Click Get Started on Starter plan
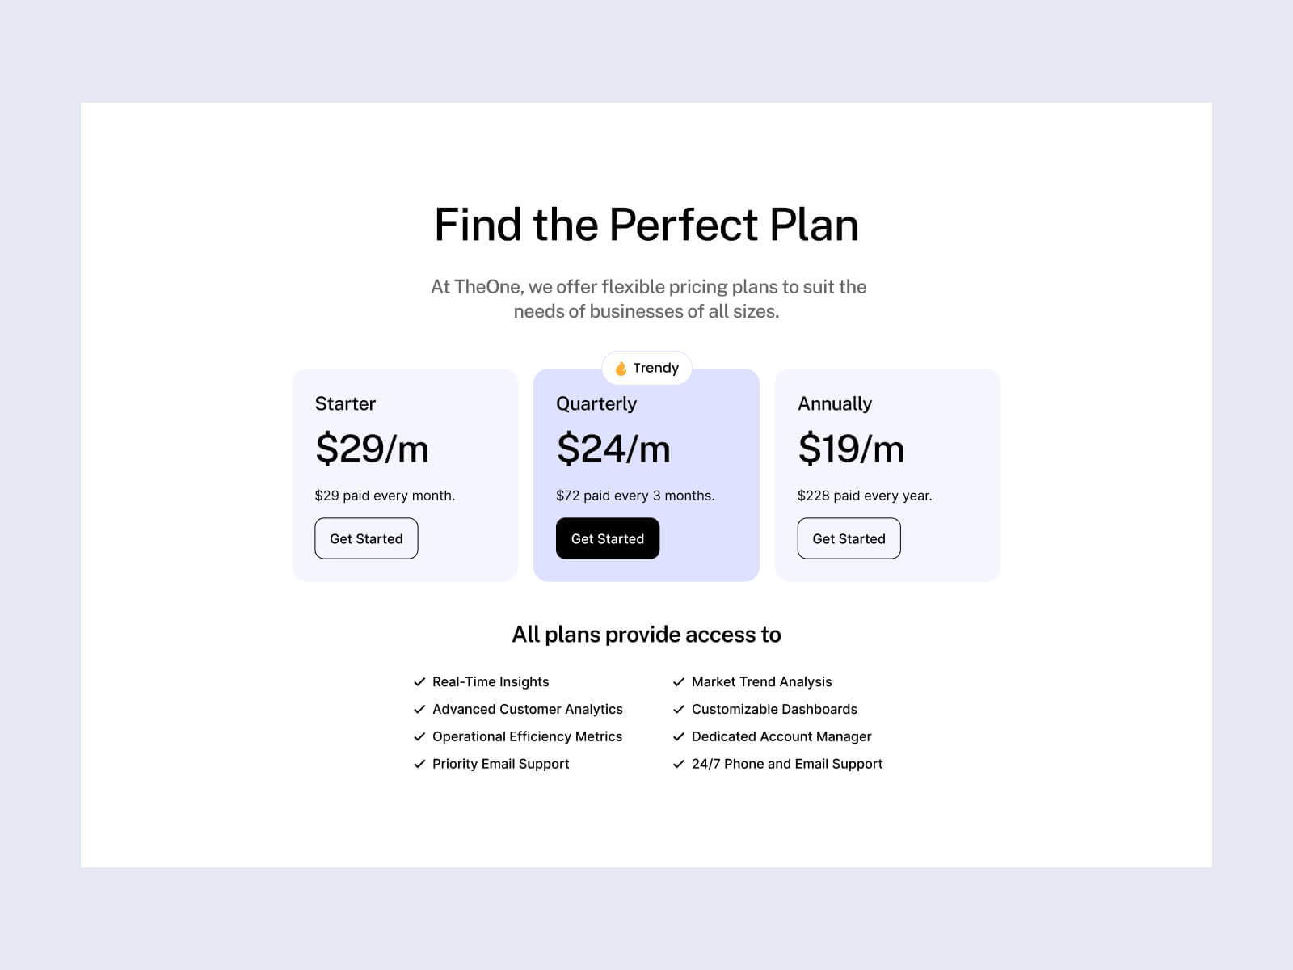This screenshot has height=970, width=1293. (366, 538)
